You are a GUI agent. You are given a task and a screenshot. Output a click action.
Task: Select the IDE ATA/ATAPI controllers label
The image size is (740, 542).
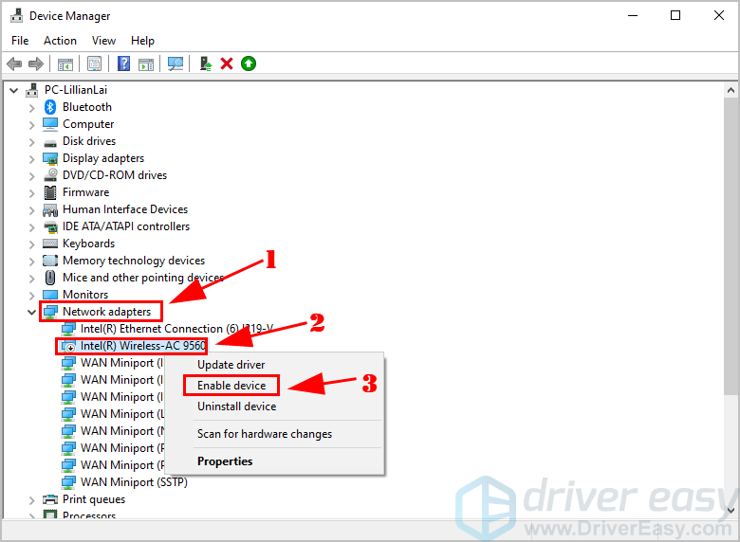click(x=126, y=226)
